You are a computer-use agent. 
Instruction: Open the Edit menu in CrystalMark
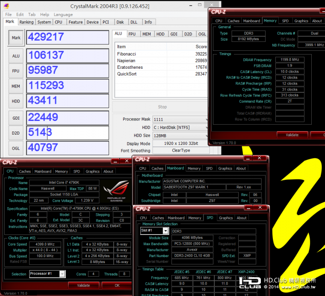pyautogui.click(x=20, y=15)
